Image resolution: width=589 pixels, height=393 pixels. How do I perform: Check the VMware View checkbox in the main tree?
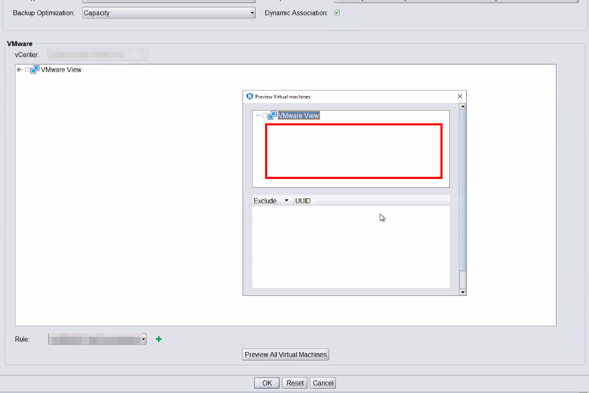pos(28,69)
